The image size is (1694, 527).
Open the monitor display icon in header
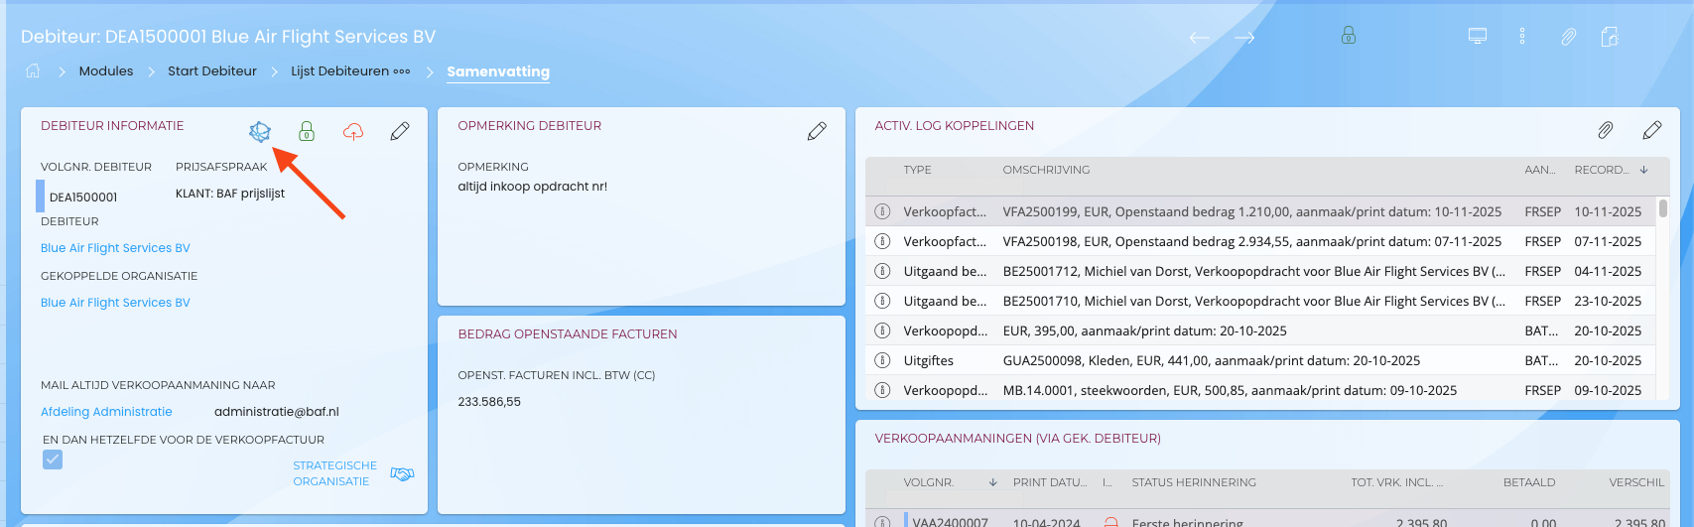pyautogui.click(x=1478, y=36)
